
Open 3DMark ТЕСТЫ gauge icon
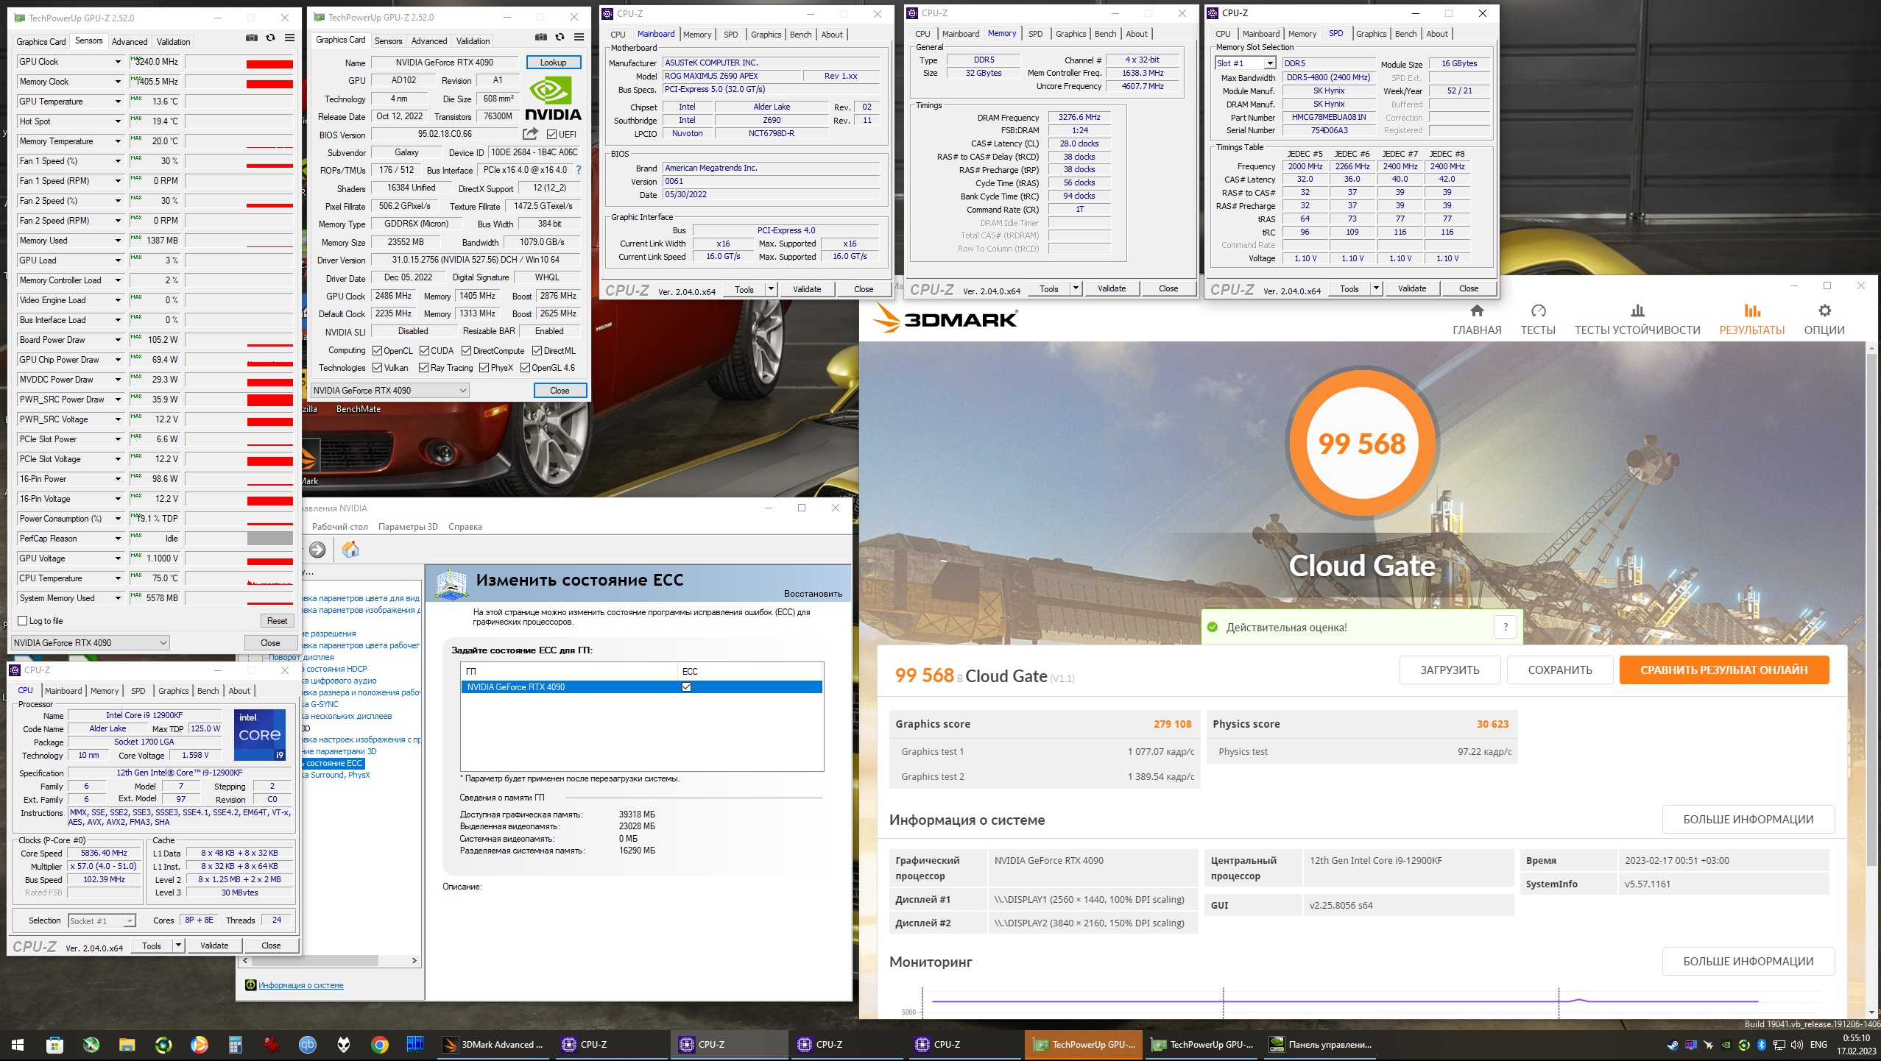point(1538,311)
